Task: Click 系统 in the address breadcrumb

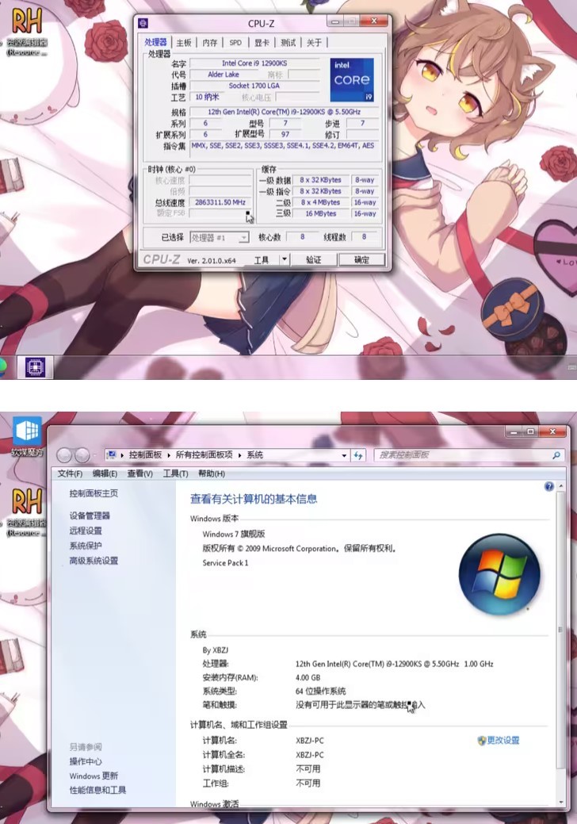Action: coord(254,455)
